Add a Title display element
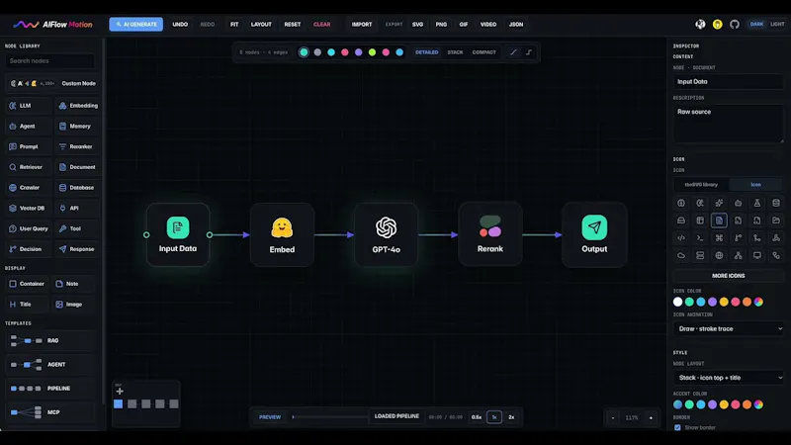This screenshot has height=445, width=791. point(28,305)
